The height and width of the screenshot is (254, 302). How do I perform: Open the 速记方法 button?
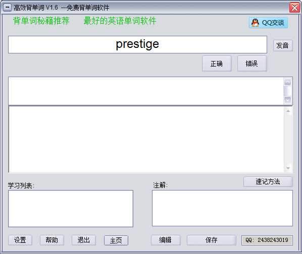pyautogui.click(x=268, y=181)
